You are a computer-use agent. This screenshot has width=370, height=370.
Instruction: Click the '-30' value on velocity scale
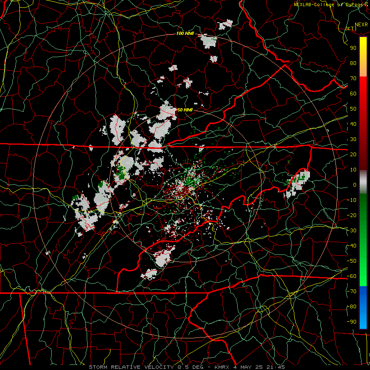coord(351,231)
